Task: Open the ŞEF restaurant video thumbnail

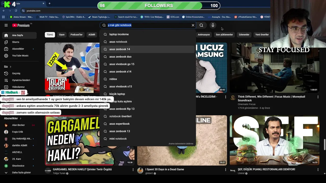Action: coord(275,140)
